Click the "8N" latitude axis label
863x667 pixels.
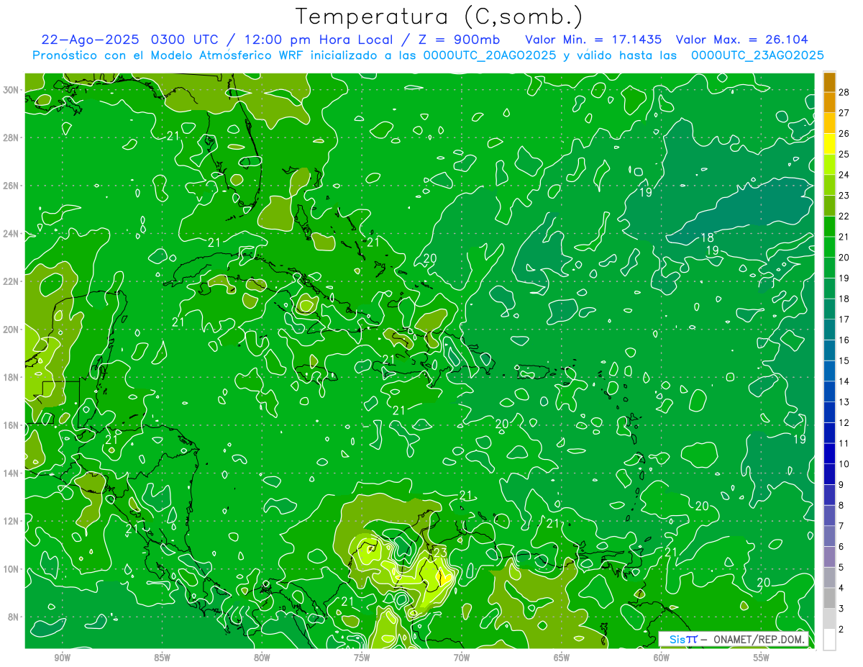pos(14,617)
